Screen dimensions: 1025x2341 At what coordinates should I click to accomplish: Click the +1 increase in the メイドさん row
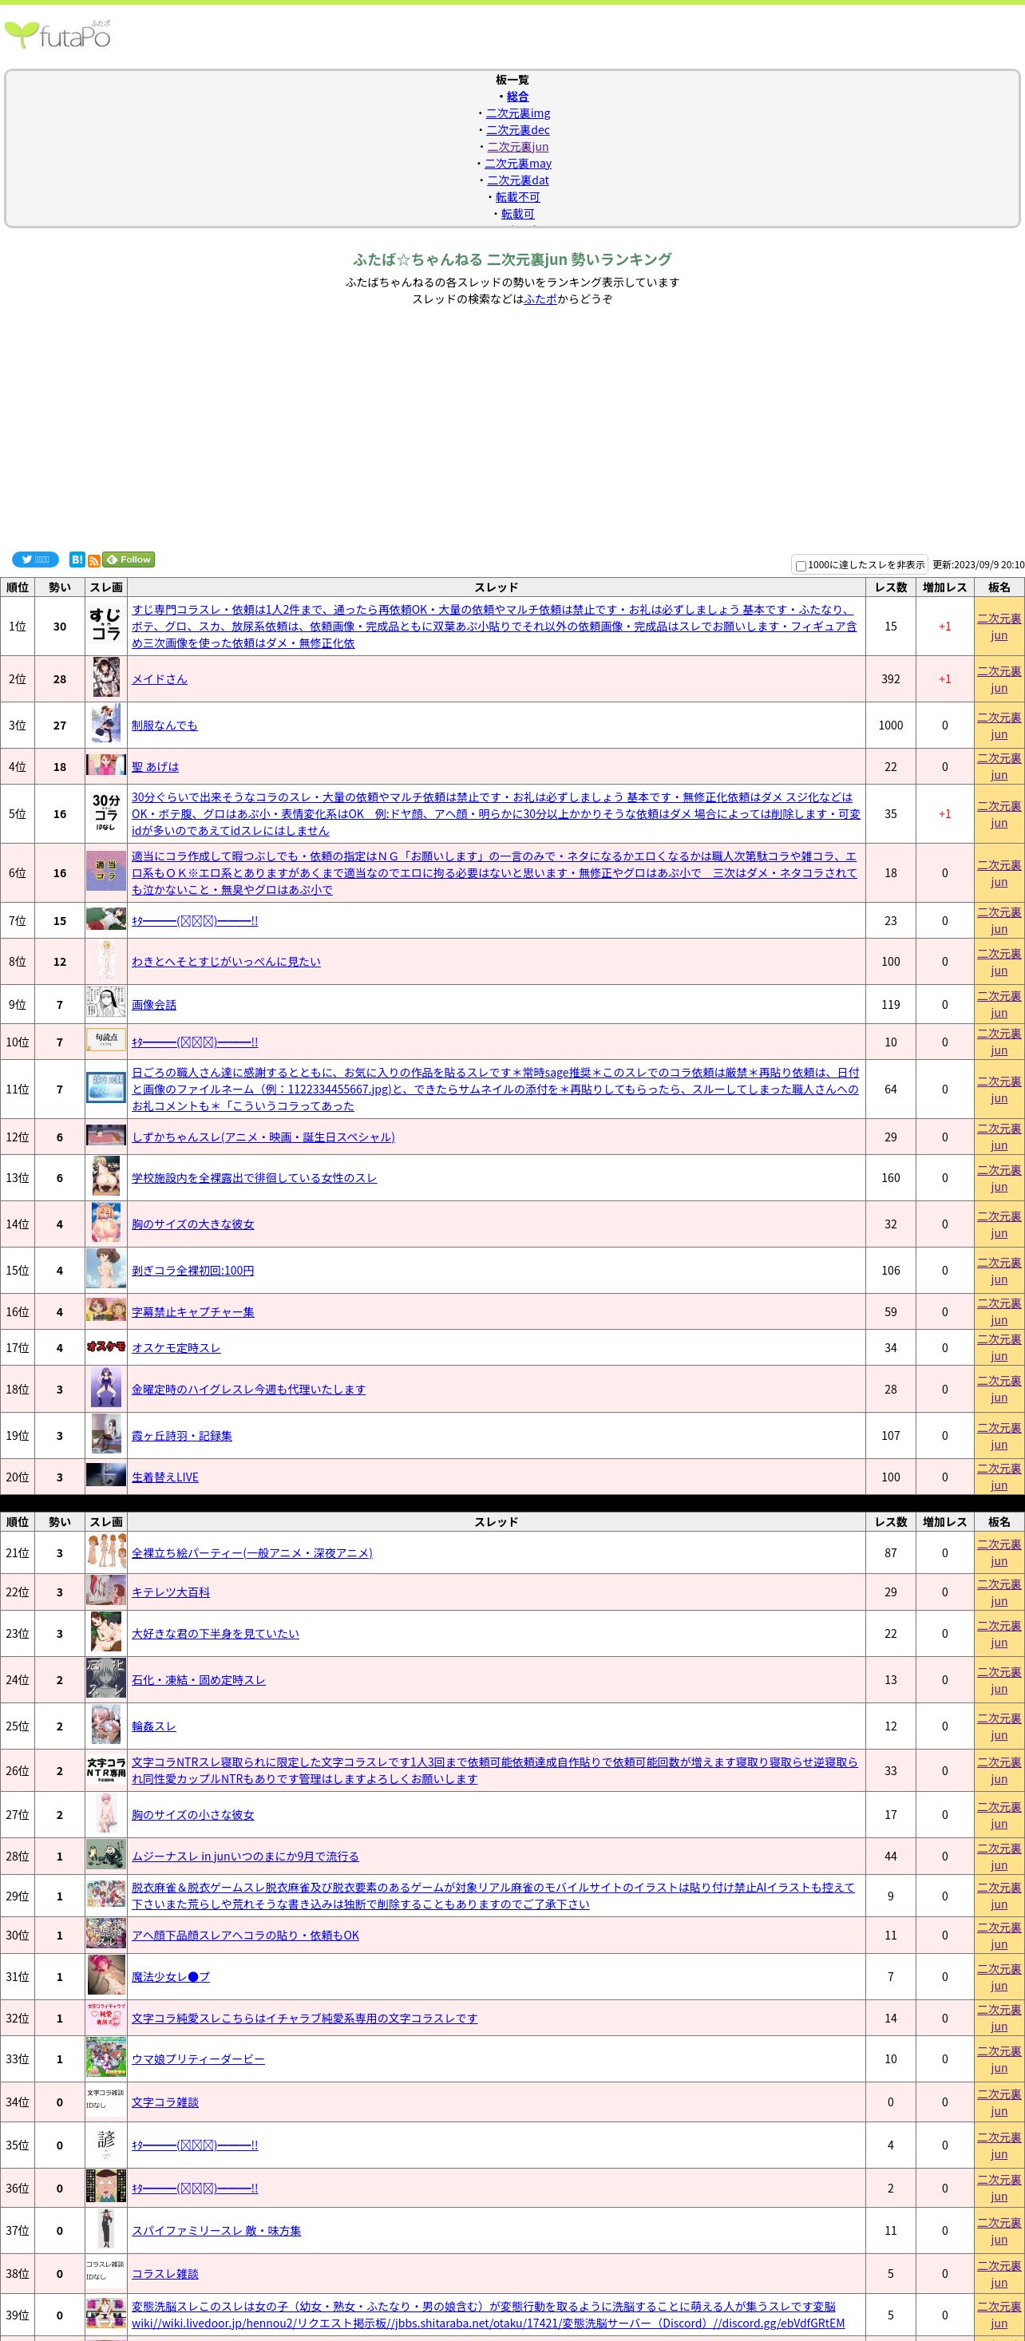tap(945, 679)
